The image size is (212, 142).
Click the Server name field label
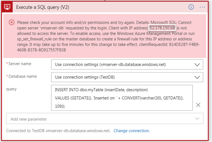click(x=19, y=64)
